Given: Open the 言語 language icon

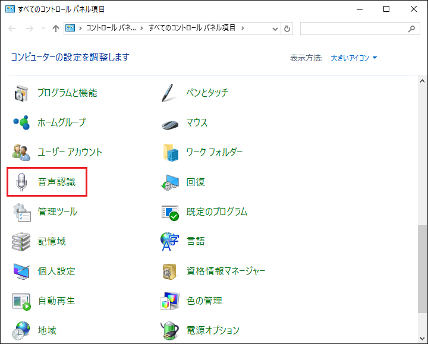Looking at the screenshot, I should point(171,241).
